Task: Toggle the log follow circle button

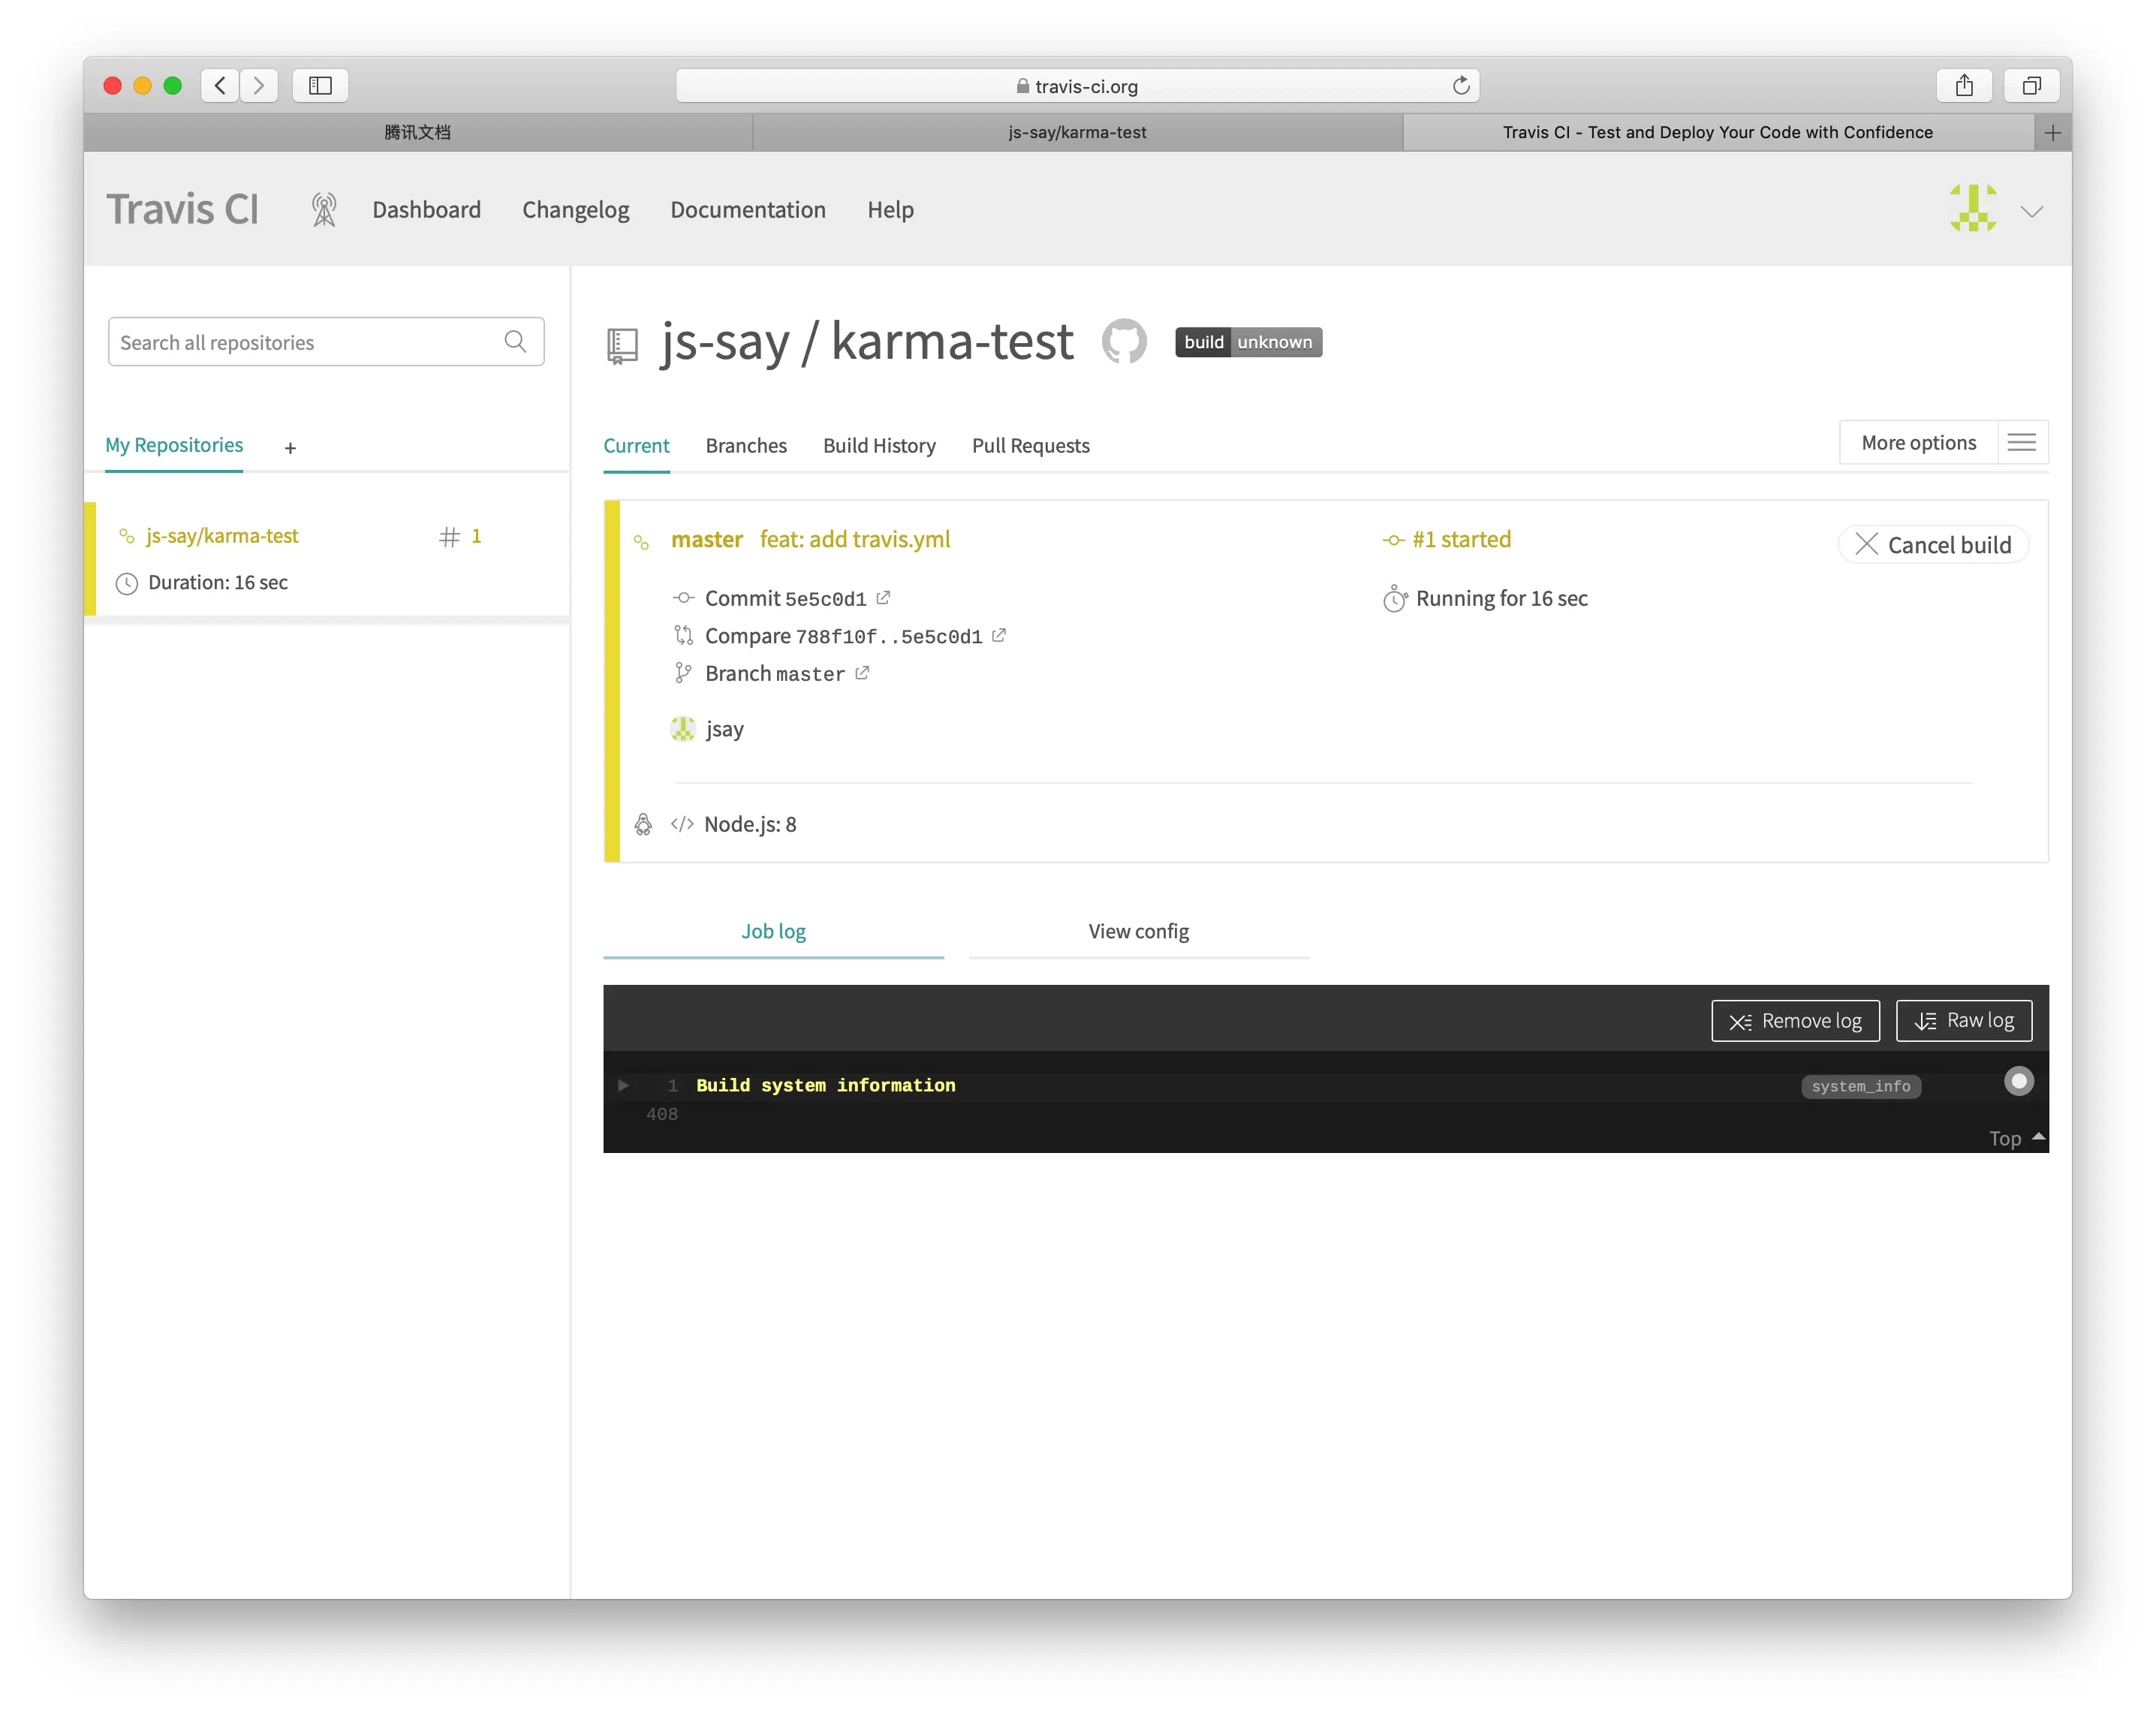Action: pyautogui.click(x=2019, y=1081)
